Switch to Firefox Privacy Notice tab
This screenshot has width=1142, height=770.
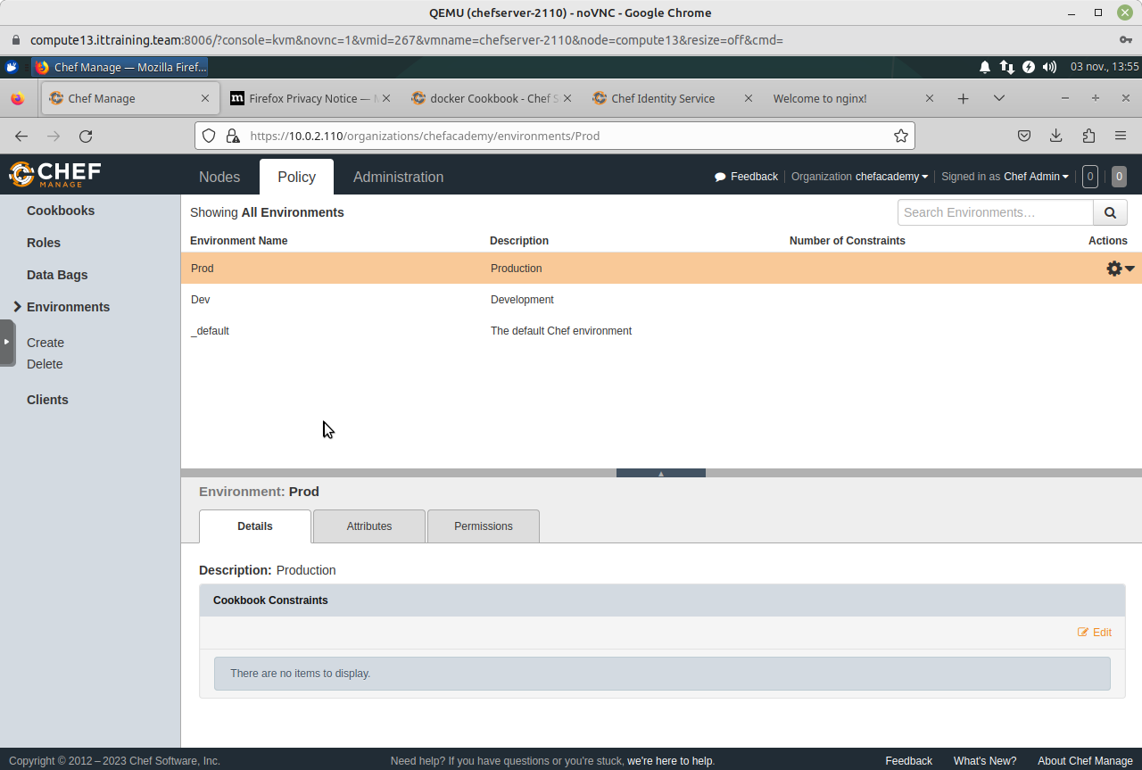309,98
